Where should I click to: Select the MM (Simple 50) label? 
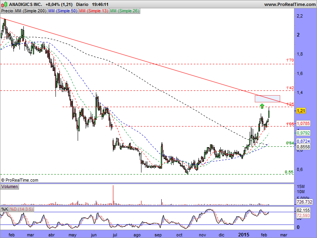(x=63, y=11)
